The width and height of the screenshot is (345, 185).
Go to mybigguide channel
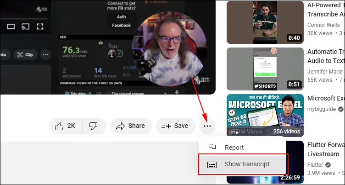[x=322, y=109]
